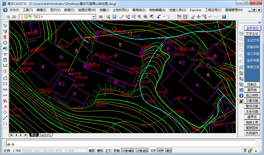Toggle 正交 ortho mode
The image size is (264, 155).
pyautogui.click(x=108, y=151)
